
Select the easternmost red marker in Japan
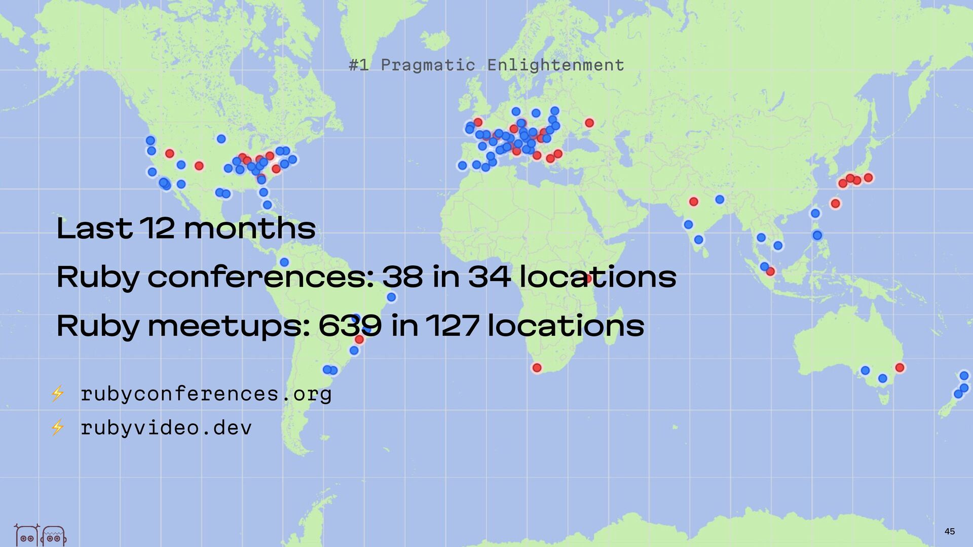[x=868, y=178]
